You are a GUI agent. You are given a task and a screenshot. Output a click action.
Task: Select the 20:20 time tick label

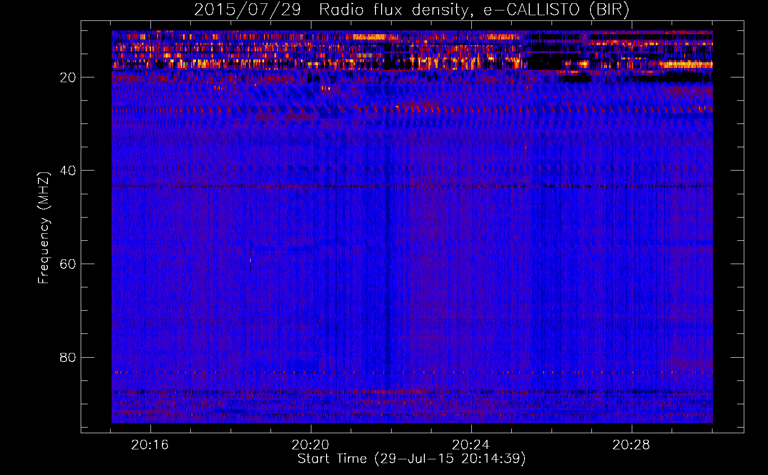pos(310,445)
